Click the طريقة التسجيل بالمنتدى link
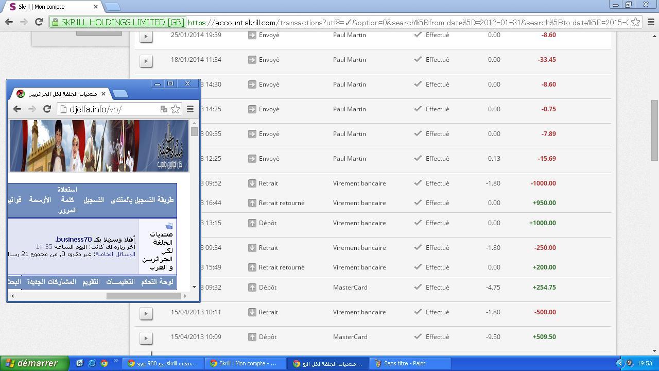This screenshot has height=371, width=659. [142, 200]
